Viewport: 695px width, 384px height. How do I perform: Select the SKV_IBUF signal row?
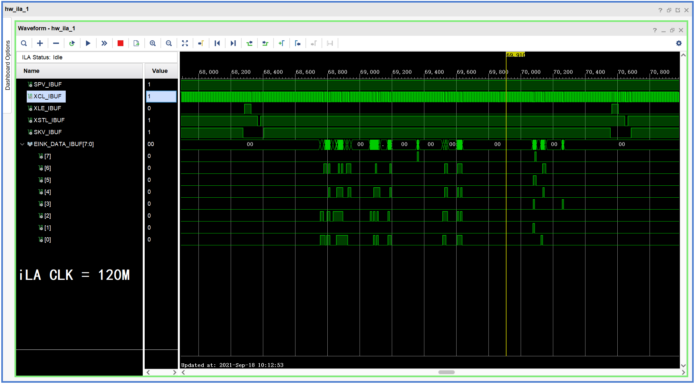48,132
